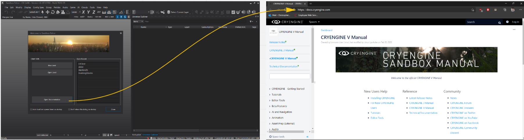Click the delete selection list icon
Image resolution: width=524 pixels, height=140 pixels.
[152, 12]
